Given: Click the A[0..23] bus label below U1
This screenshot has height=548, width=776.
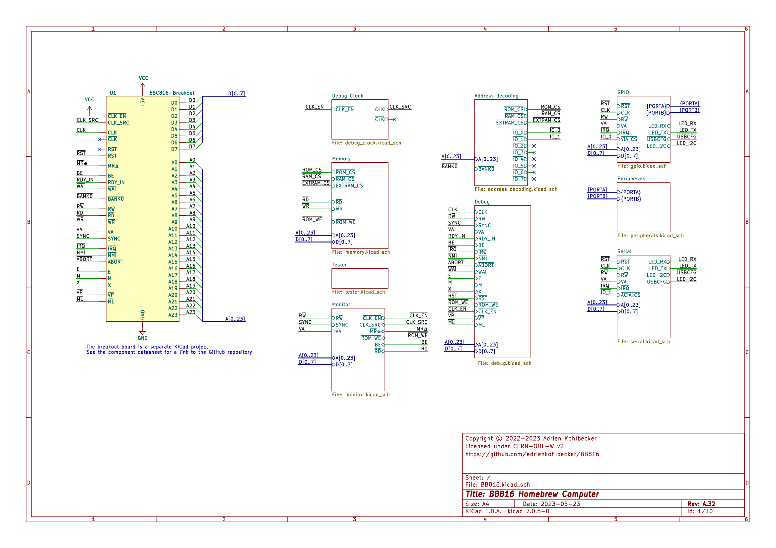Looking at the screenshot, I should (235, 319).
